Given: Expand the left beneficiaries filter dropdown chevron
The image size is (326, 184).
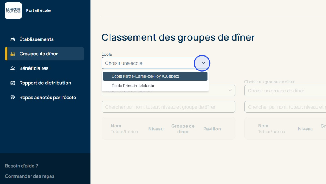Looking at the screenshot, I should pos(230,91).
